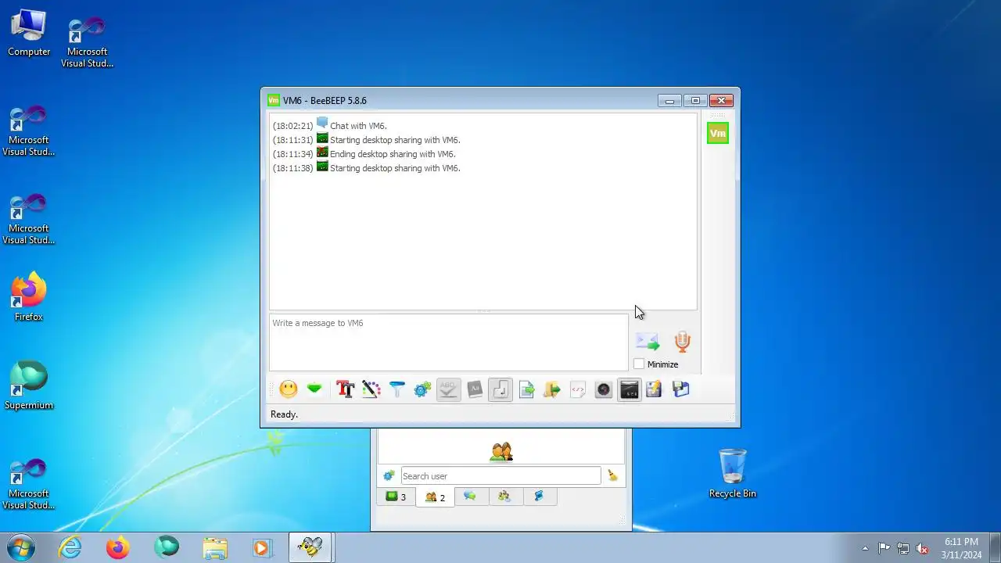Click the Action Center flag tray icon
Viewport: 1001px width, 563px height.
(884, 548)
